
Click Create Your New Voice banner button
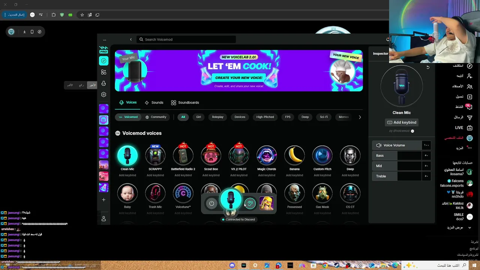coord(239,78)
